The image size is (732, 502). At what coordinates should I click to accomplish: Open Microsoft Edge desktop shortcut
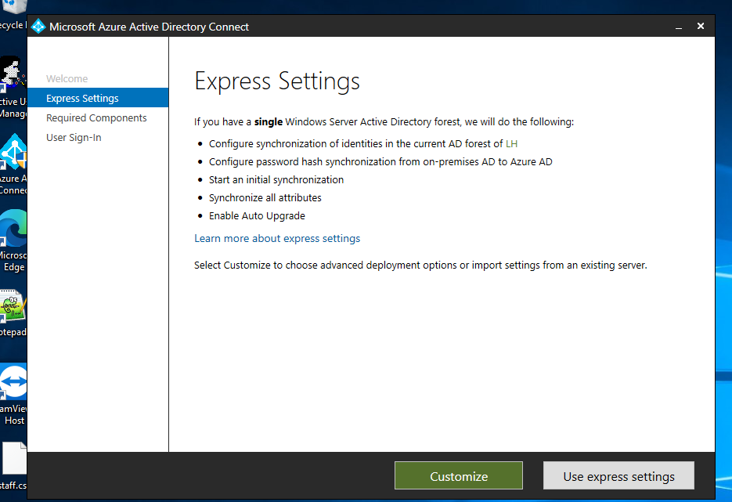[x=13, y=240]
